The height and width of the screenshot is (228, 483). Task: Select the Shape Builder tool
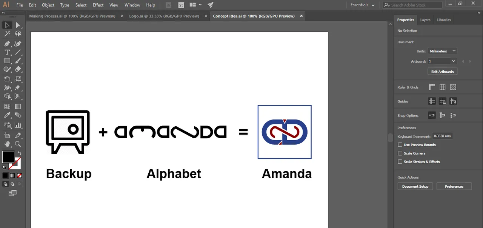(7, 97)
